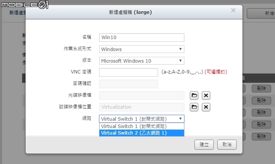The image size is (275, 164).
Task: Click the 新增 button in the background window
Action: coord(261,13)
